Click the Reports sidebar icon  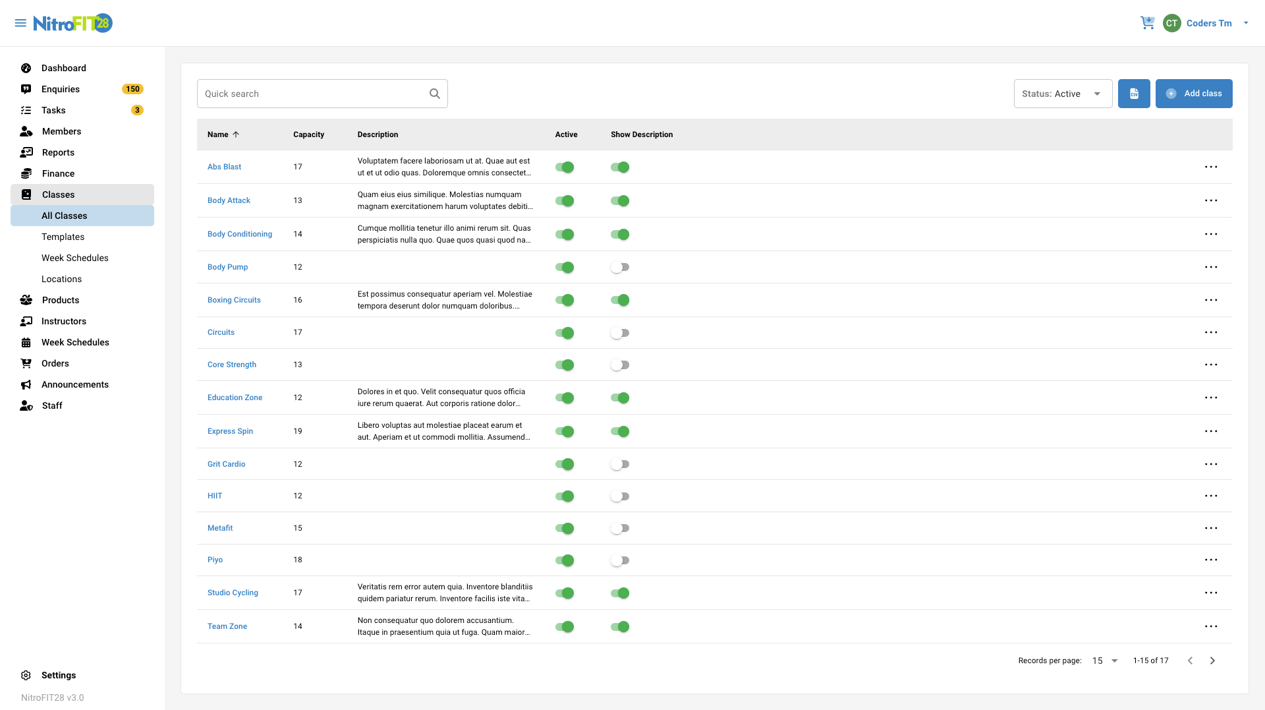tap(26, 152)
